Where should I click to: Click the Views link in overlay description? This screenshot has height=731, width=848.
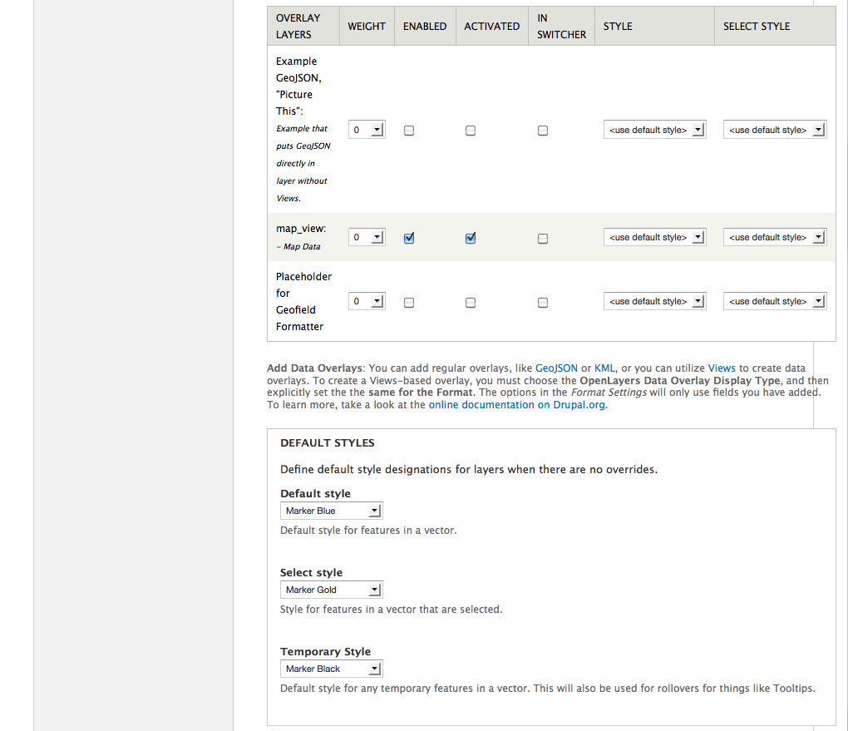[x=722, y=368]
